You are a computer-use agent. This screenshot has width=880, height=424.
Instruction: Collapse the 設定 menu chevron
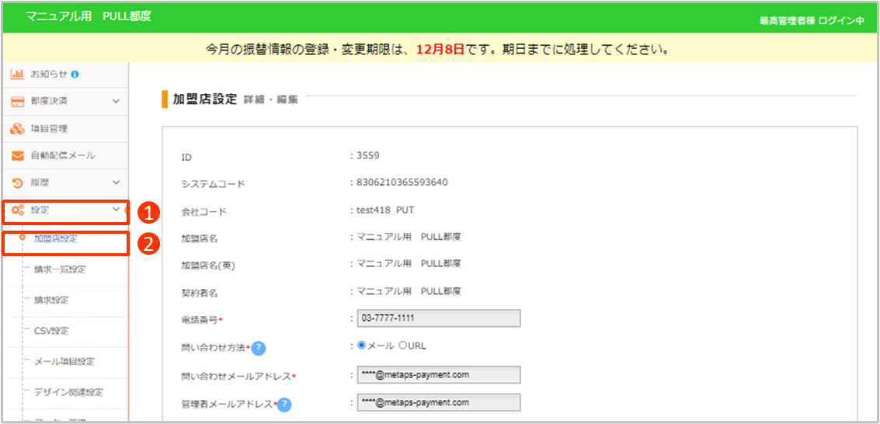coord(116,210)
